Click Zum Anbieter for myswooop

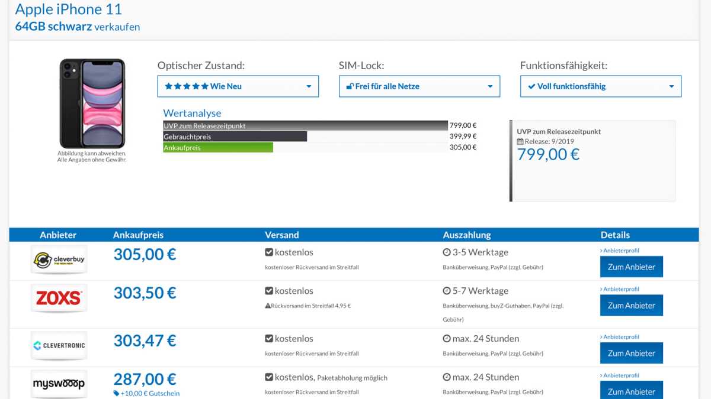[x=632, y=390]
